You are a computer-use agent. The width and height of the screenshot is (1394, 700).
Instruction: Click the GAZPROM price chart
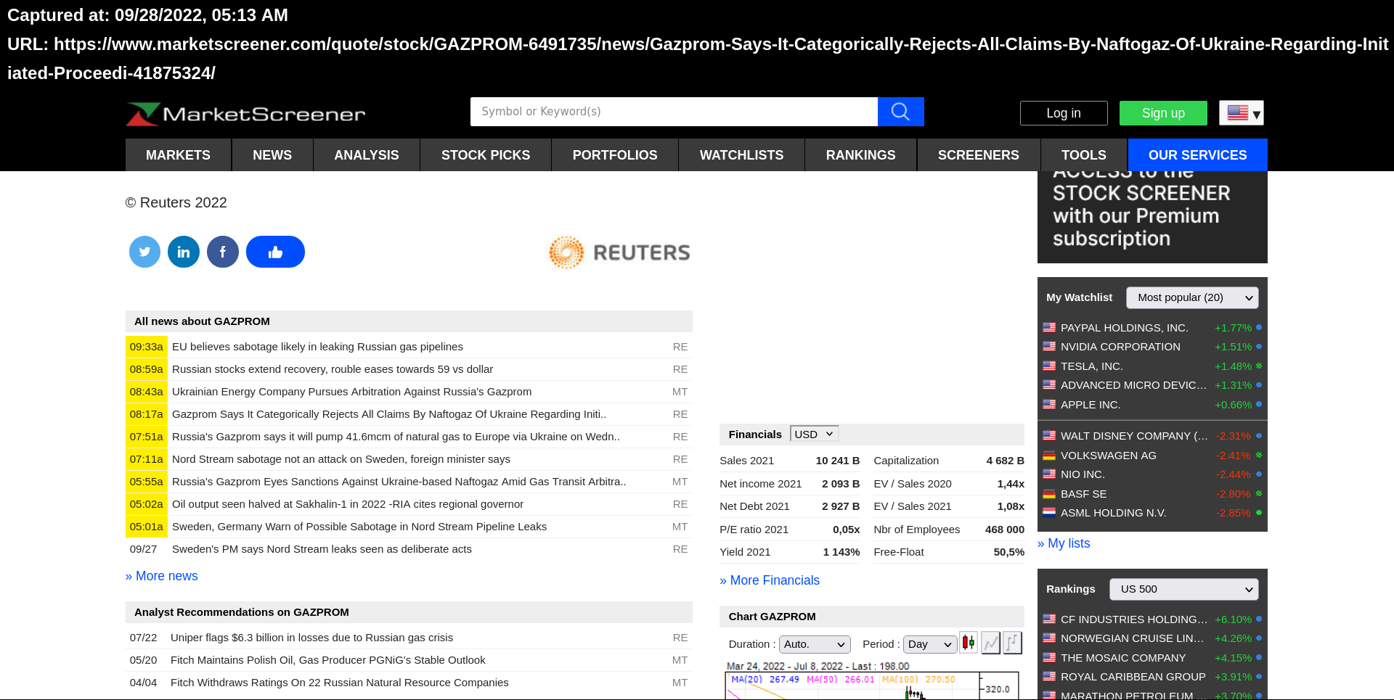pos(871,682)
